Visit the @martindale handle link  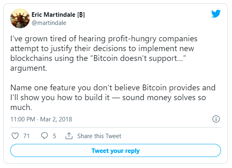(x=49, y=23)
